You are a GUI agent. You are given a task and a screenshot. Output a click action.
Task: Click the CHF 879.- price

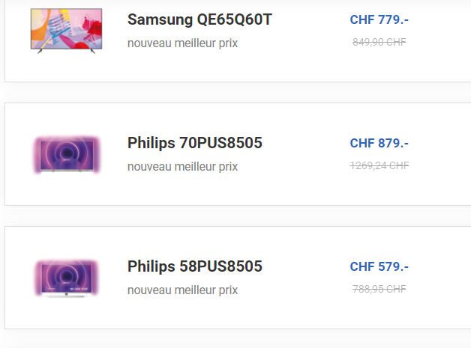coord(379,143)
